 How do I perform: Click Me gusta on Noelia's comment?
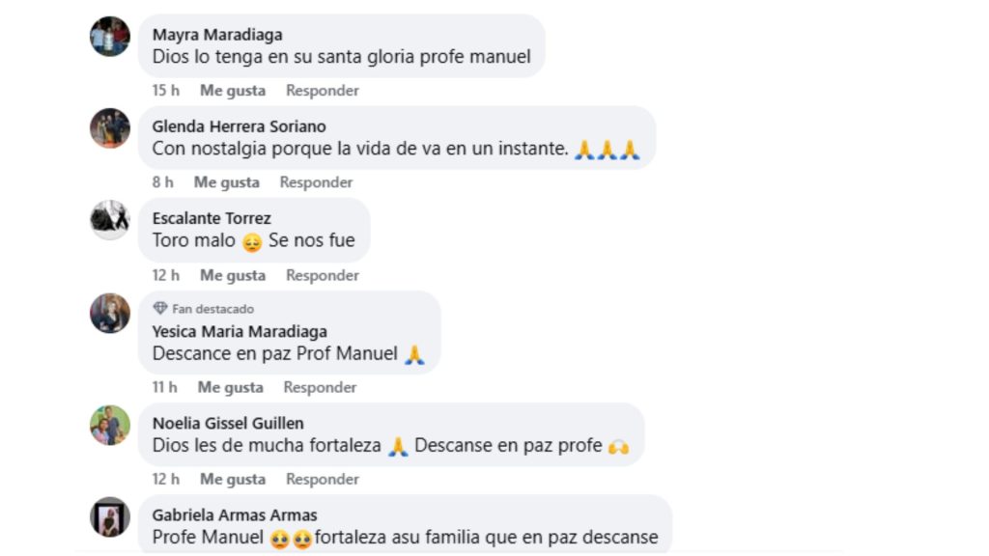click(232, 479)
